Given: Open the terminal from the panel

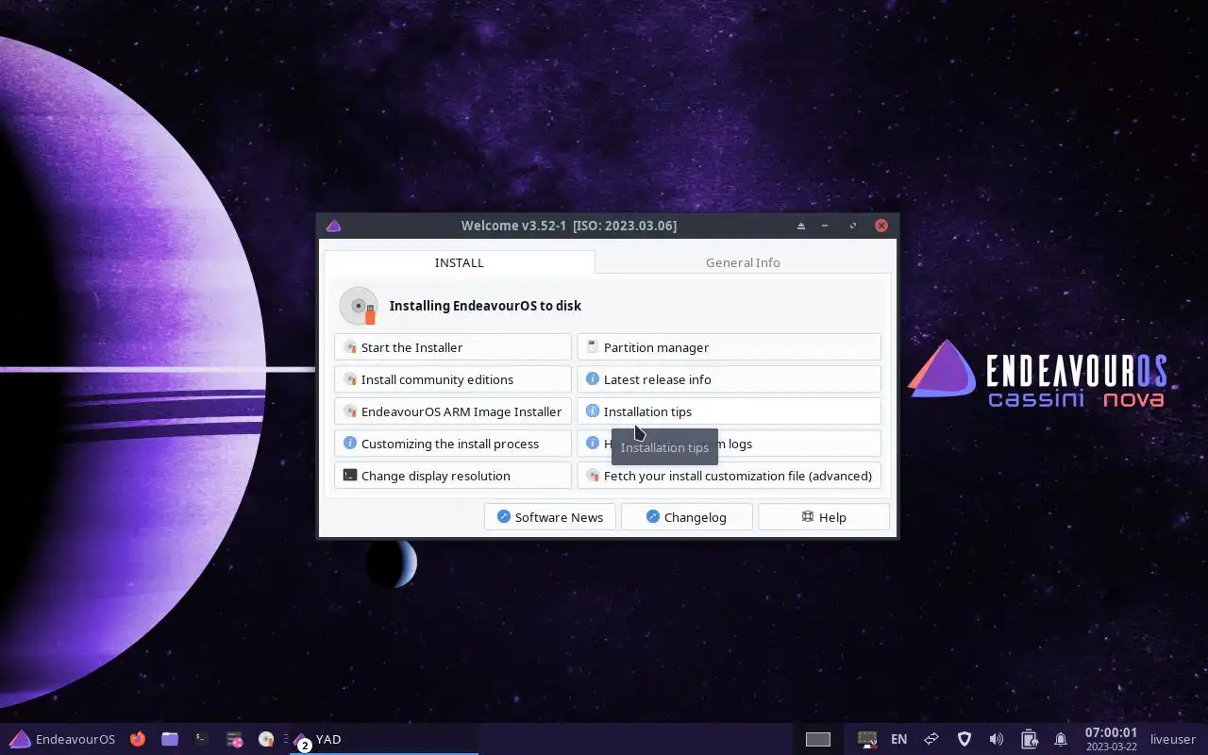Looking at the screenshot, I should 202,739.
